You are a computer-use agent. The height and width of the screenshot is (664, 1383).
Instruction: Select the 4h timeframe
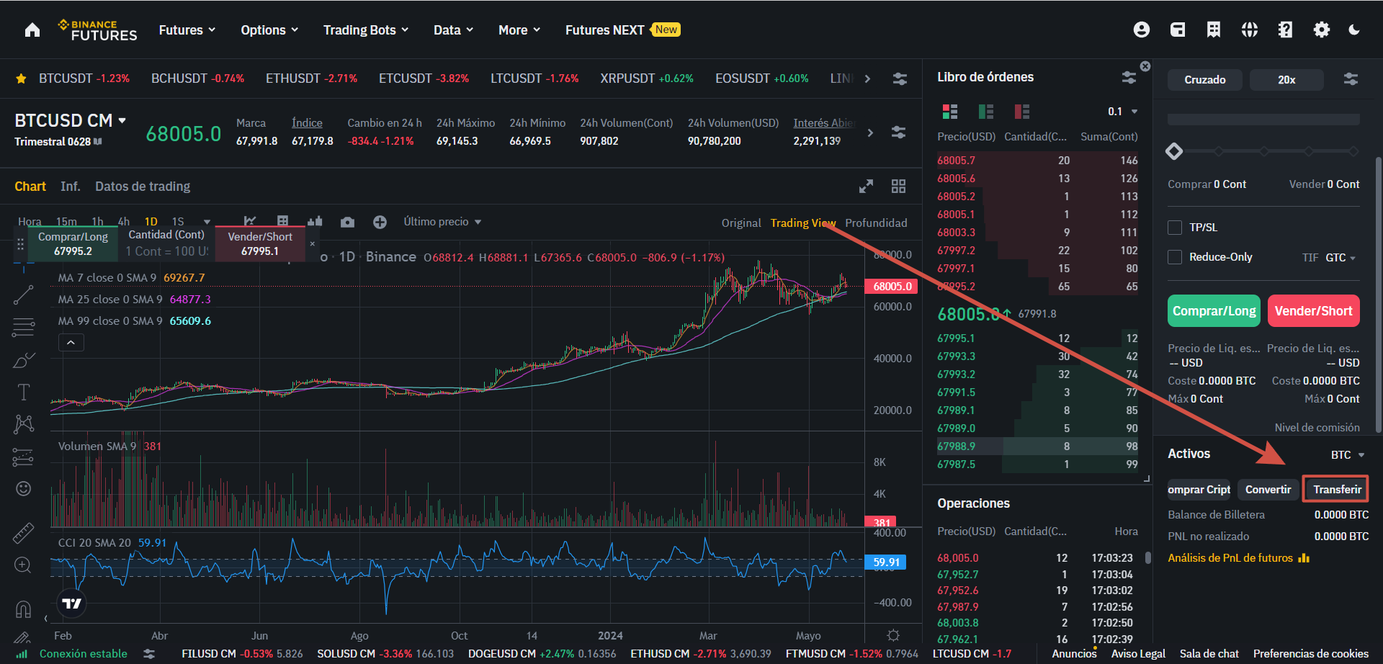[x=124, y=222]
